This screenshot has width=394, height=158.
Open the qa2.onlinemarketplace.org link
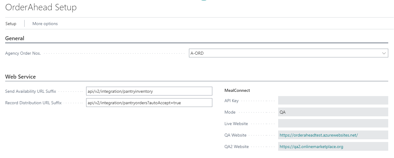tap(311, 147)
